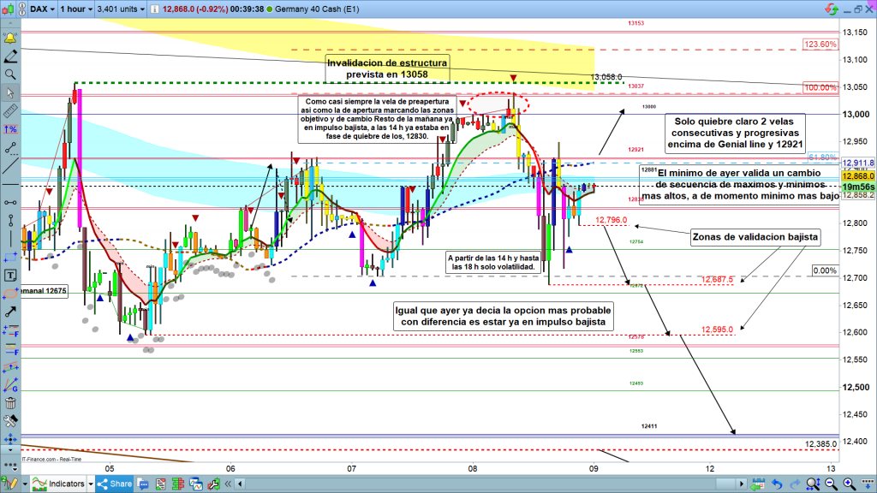Click the trash can delete objects icon
The width and height of the screenshot is (877, 493).
(10, 403)
